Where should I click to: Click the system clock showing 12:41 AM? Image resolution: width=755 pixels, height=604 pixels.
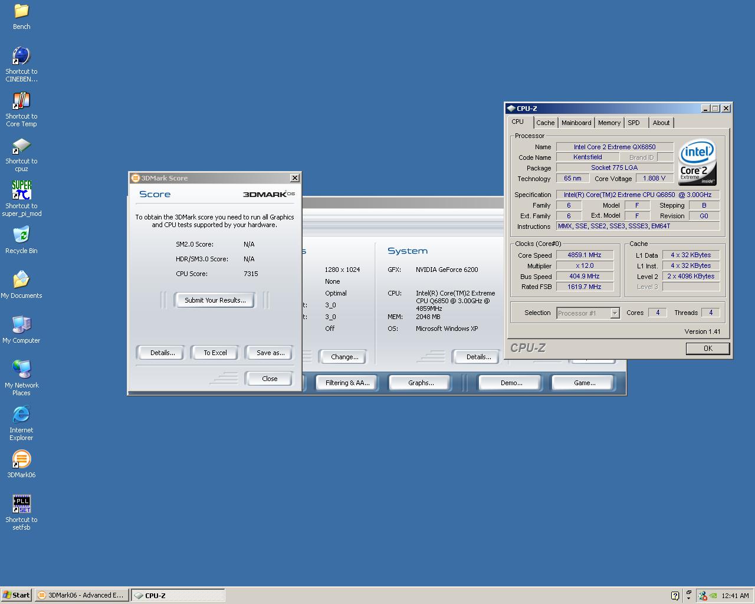point(735,596)
